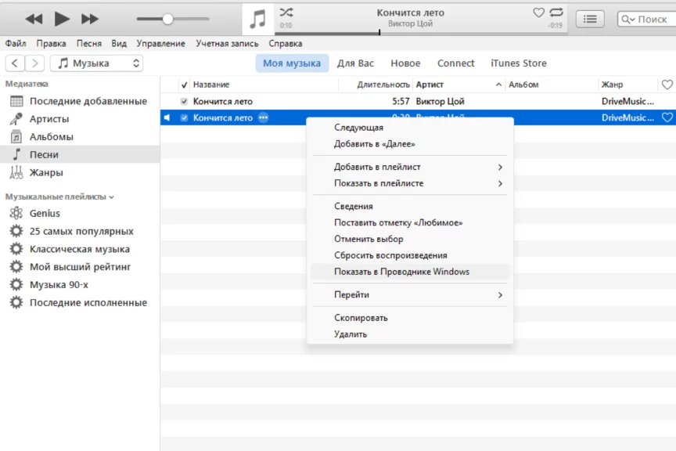Select Удалить in the context menu
676x451 pixels.
click(x=351, y=334)
